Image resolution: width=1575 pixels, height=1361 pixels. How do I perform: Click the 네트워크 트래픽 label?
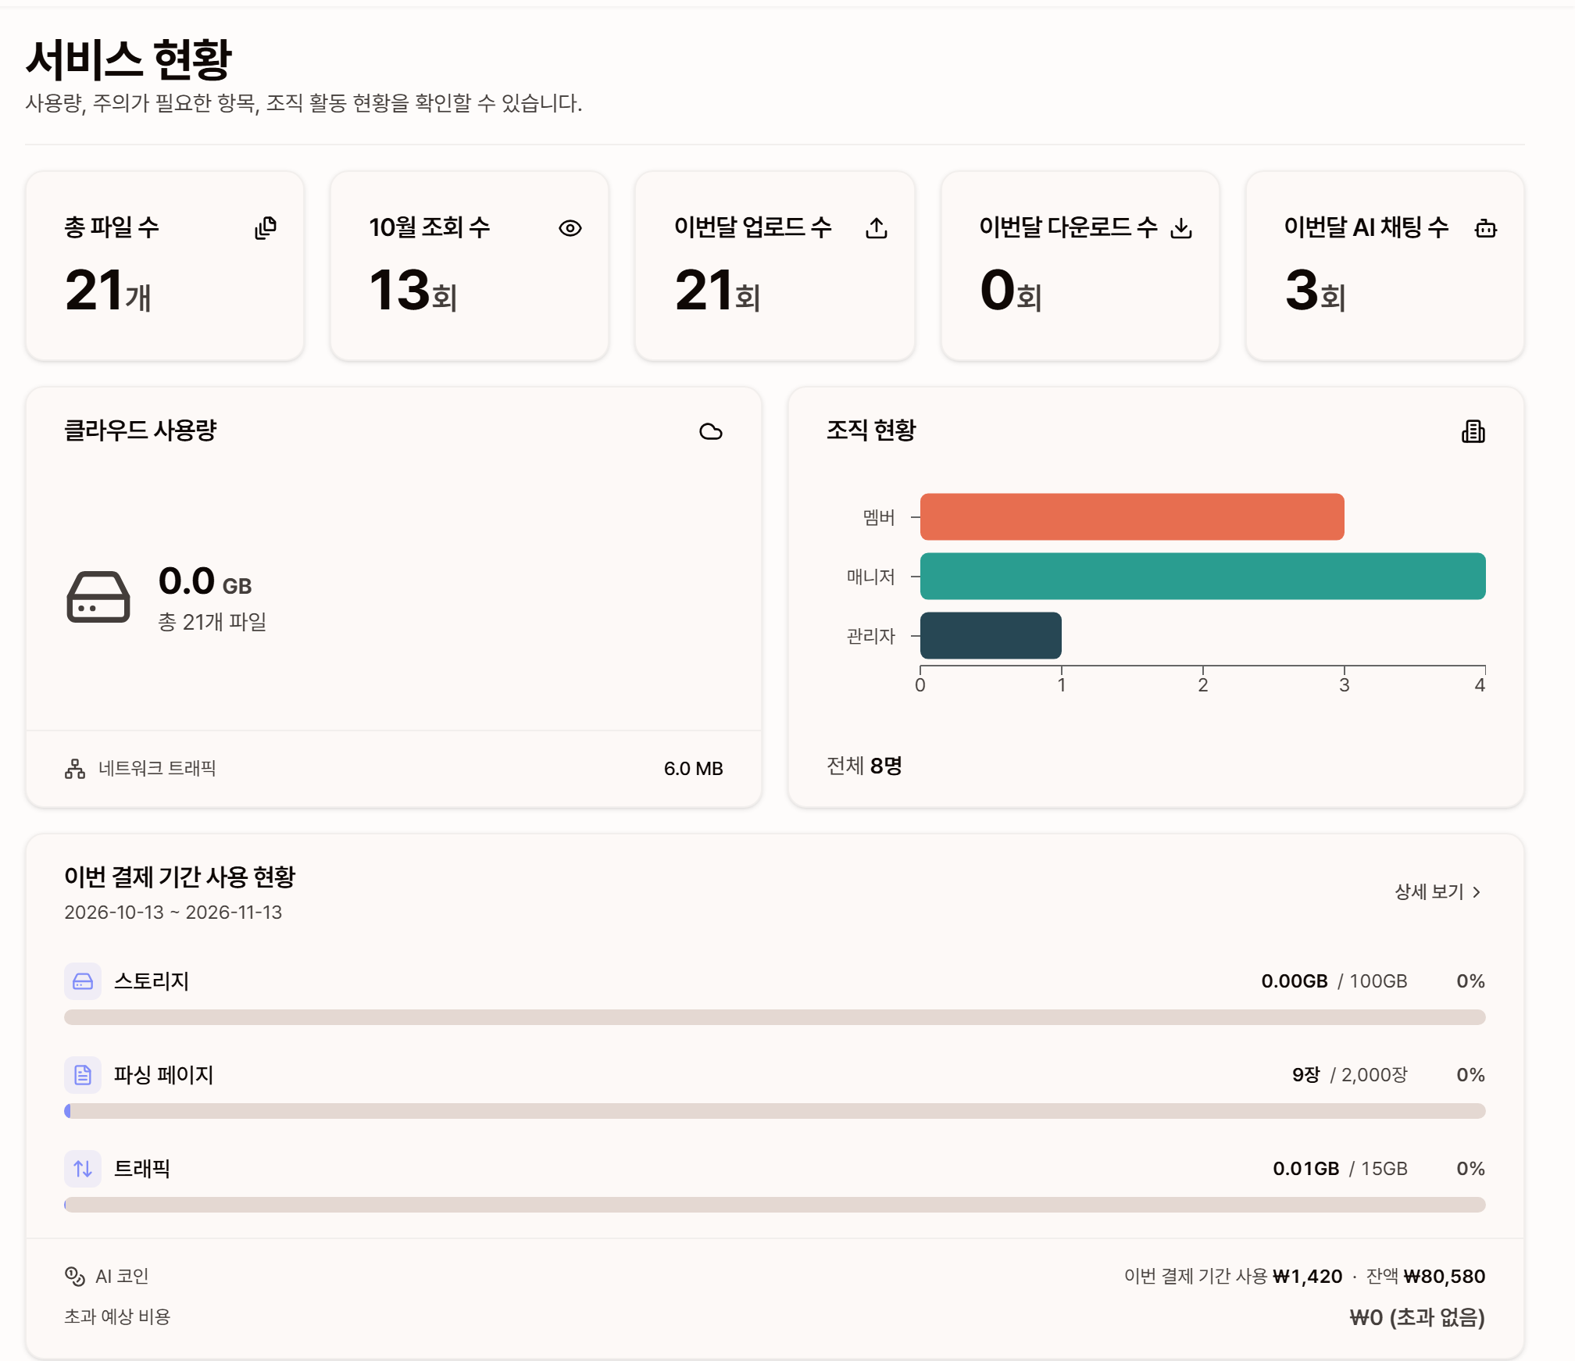(x=157, y=769)
